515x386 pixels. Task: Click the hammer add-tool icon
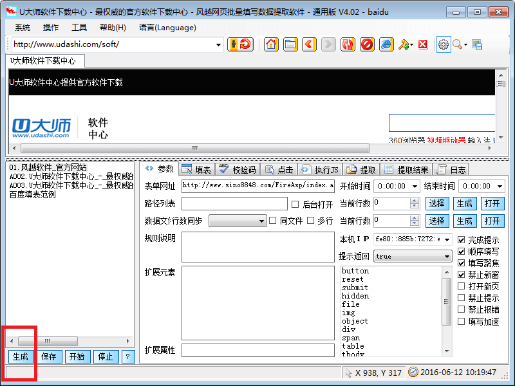404,44
